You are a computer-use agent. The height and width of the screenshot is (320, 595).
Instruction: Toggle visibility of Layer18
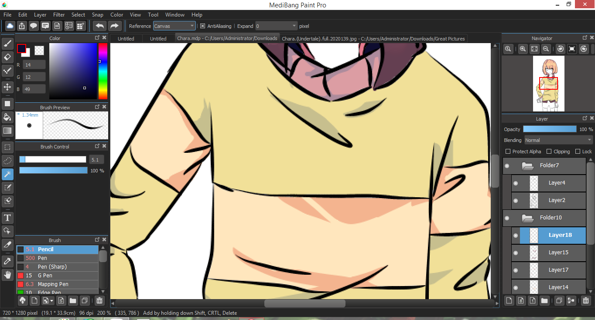pyautogui.click(x=515, y=236)
